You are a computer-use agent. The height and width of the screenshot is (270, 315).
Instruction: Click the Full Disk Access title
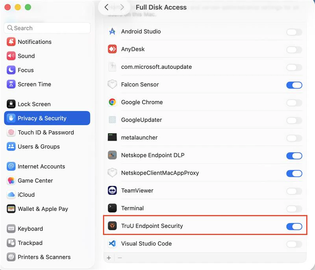click(x=161, y=7)
